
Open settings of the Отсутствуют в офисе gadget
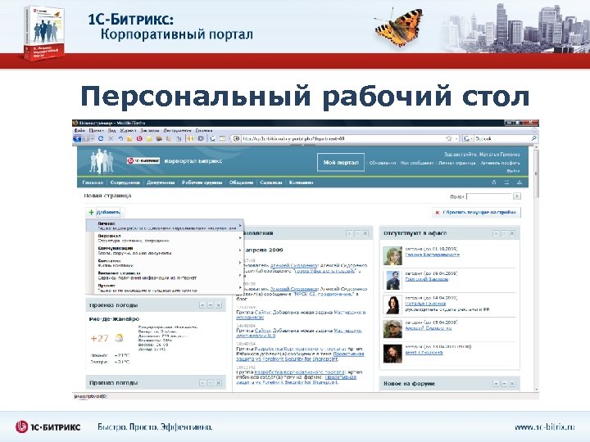pyautogui.click(x=496, y=233)
